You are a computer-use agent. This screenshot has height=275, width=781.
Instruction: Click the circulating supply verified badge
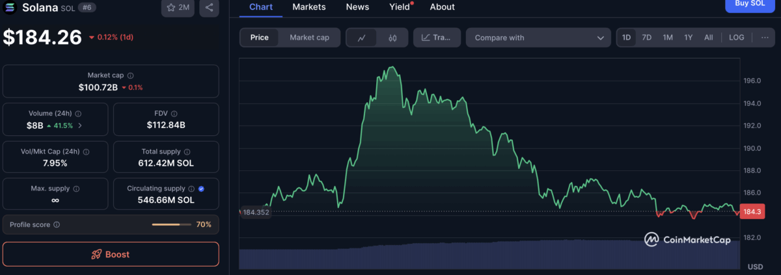pos(201,189)
